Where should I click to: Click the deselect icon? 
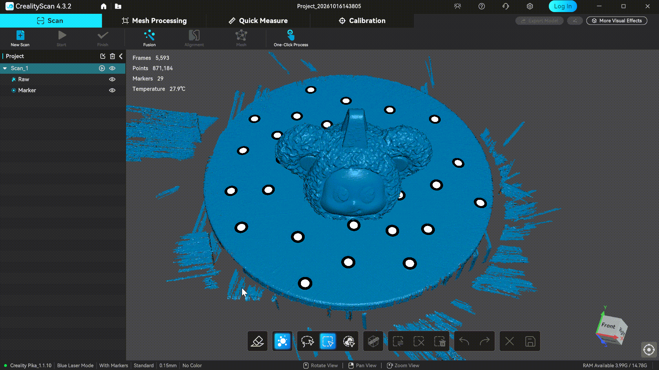[x=419, y=341]
